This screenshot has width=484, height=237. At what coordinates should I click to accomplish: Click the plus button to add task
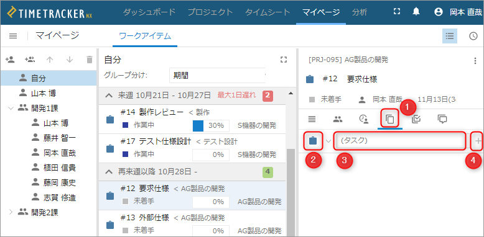(478, 141)
